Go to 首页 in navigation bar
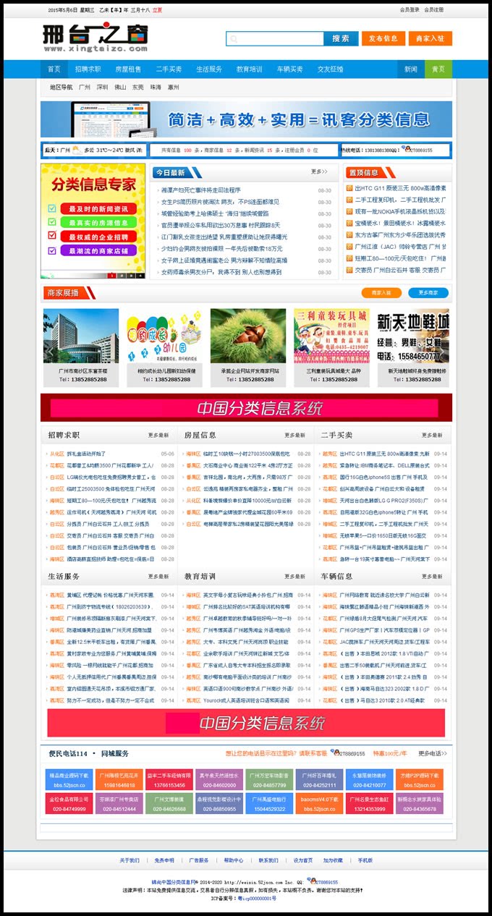 click(54, 69)
